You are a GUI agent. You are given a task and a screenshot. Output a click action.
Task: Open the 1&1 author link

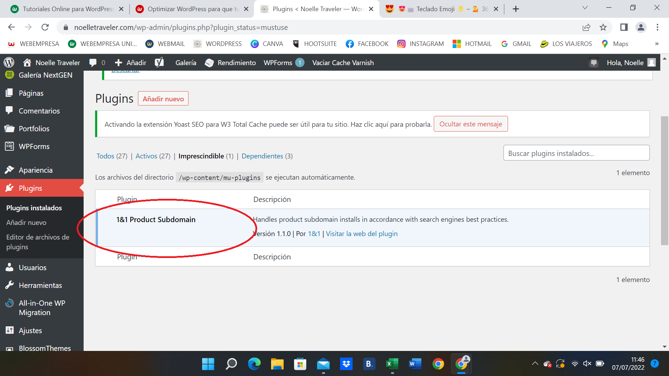[x=314, y=234]
